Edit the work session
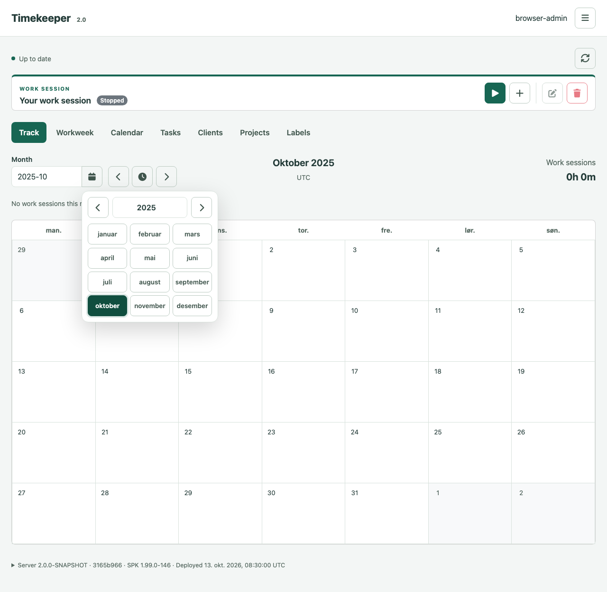 coord(552,93)
